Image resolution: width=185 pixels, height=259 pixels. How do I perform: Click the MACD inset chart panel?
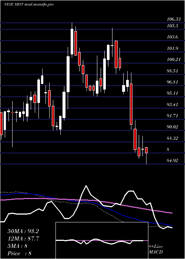pyautogui.click(x=102, y=240)
